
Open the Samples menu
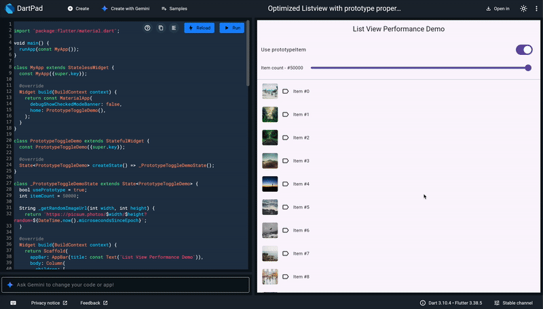175,9
